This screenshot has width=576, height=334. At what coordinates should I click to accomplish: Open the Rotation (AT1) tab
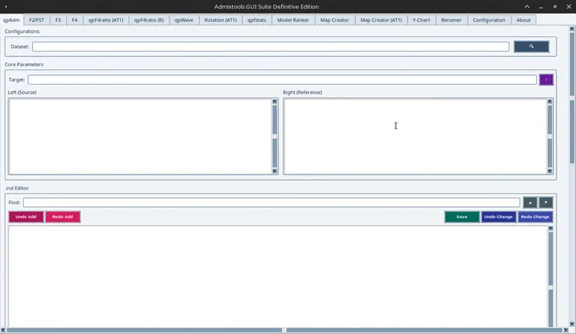pyautogui.click(x=220, y=20)
